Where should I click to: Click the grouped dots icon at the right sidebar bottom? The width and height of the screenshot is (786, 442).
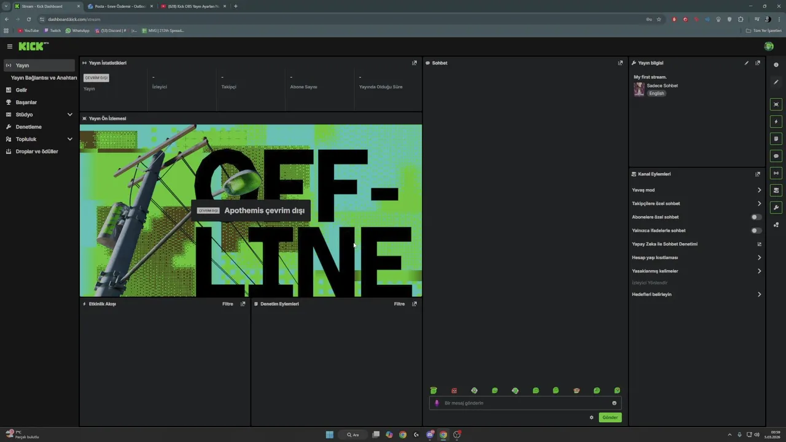click(x=776, y=225)
